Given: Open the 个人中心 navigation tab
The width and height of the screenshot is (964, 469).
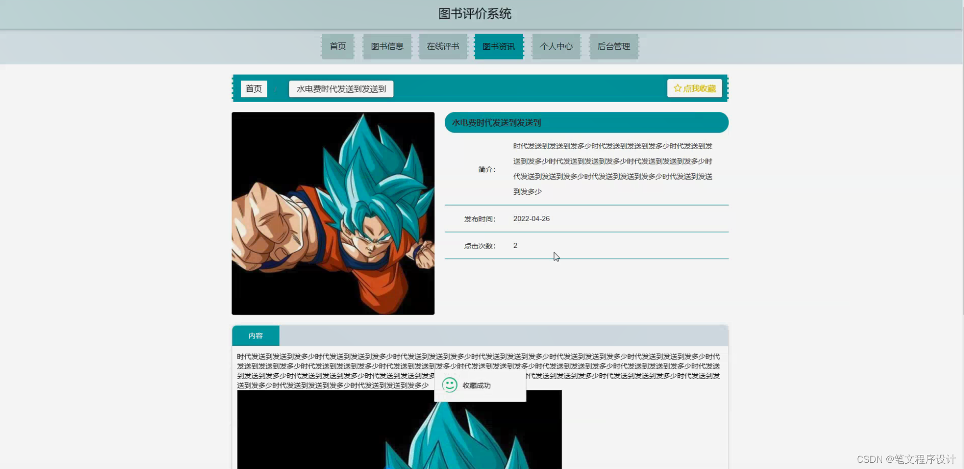Looking at the screenshot, I should point(556,47).
